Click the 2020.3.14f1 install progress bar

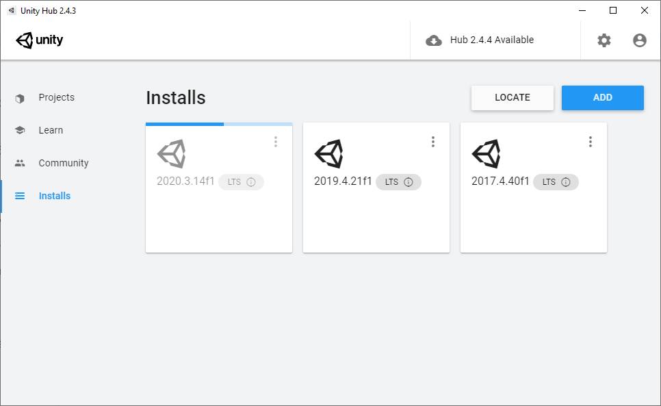click(x=219, y=124)
